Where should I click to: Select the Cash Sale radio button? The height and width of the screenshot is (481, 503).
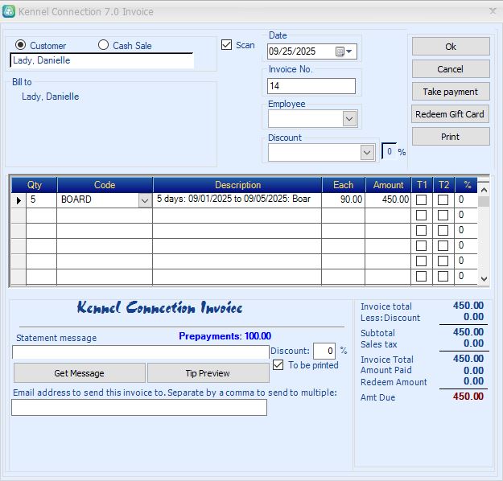click(x=103, y=45)
